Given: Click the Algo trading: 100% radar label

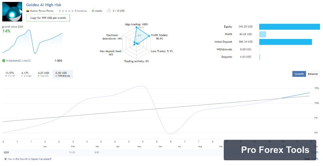Looking at the screenshot, I should tap(137, 25).
